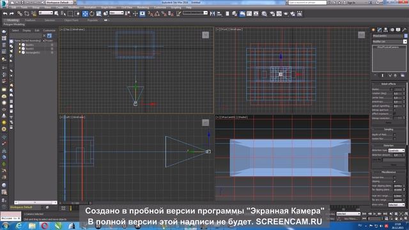Screen dimensions: 409x230
Task: Toggle the motion blur checkbox under Sampling
Action: 394,139
